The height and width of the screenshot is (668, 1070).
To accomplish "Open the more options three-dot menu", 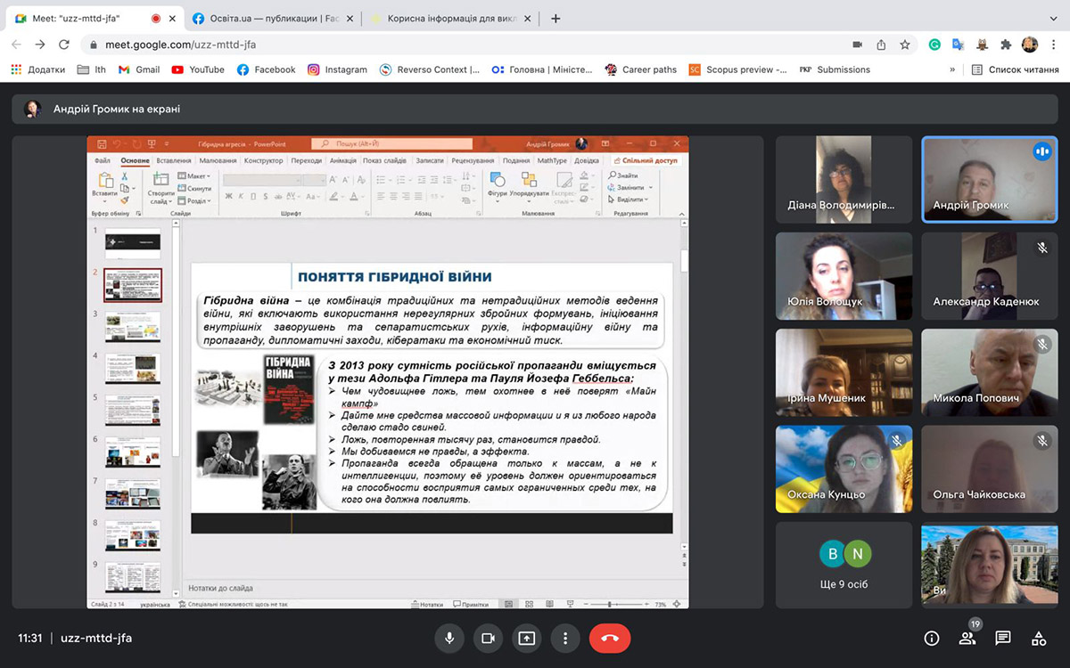I will coord(565,638).
